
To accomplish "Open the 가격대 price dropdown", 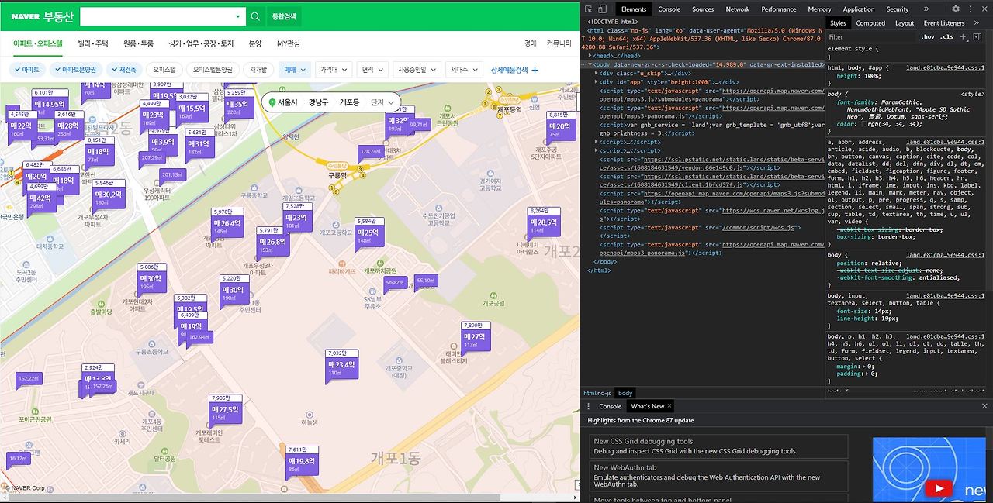I will 334,70.
